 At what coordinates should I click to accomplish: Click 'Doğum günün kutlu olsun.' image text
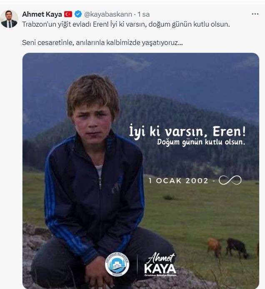pos(201,142)
